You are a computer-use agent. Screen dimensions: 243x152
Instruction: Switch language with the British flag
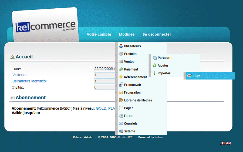(229, 143)
